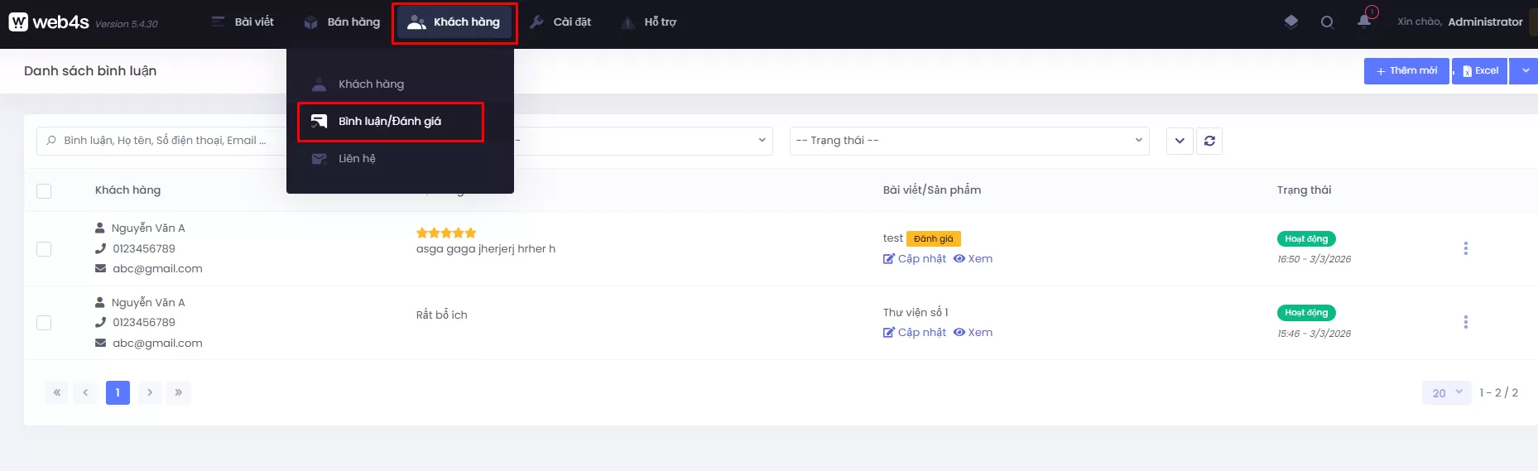Expand advanced filters chevron button
1538x471 pixels.
[1180, 141]
